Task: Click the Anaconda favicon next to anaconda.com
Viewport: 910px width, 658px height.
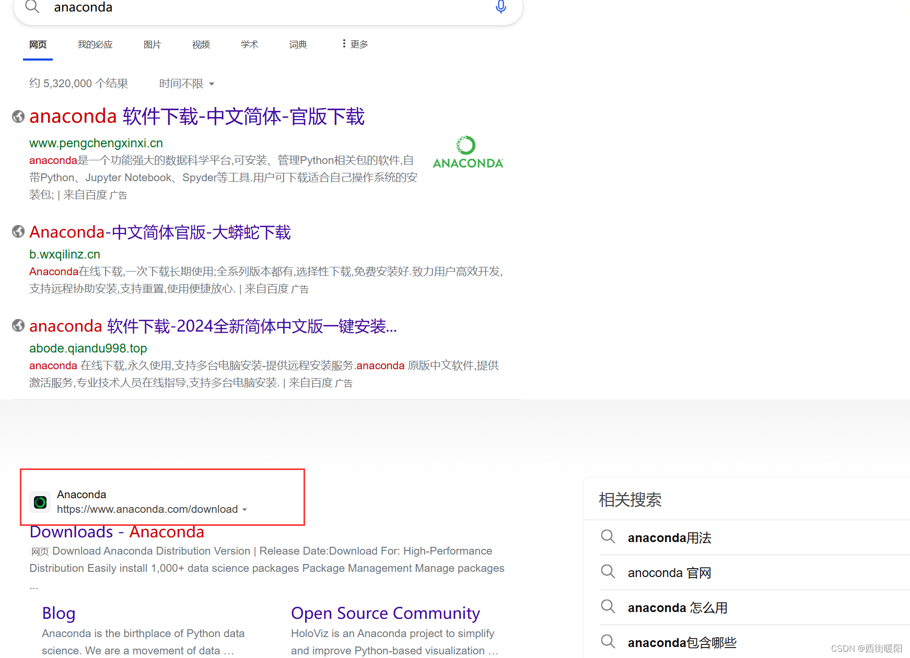Action: [40, 502]
